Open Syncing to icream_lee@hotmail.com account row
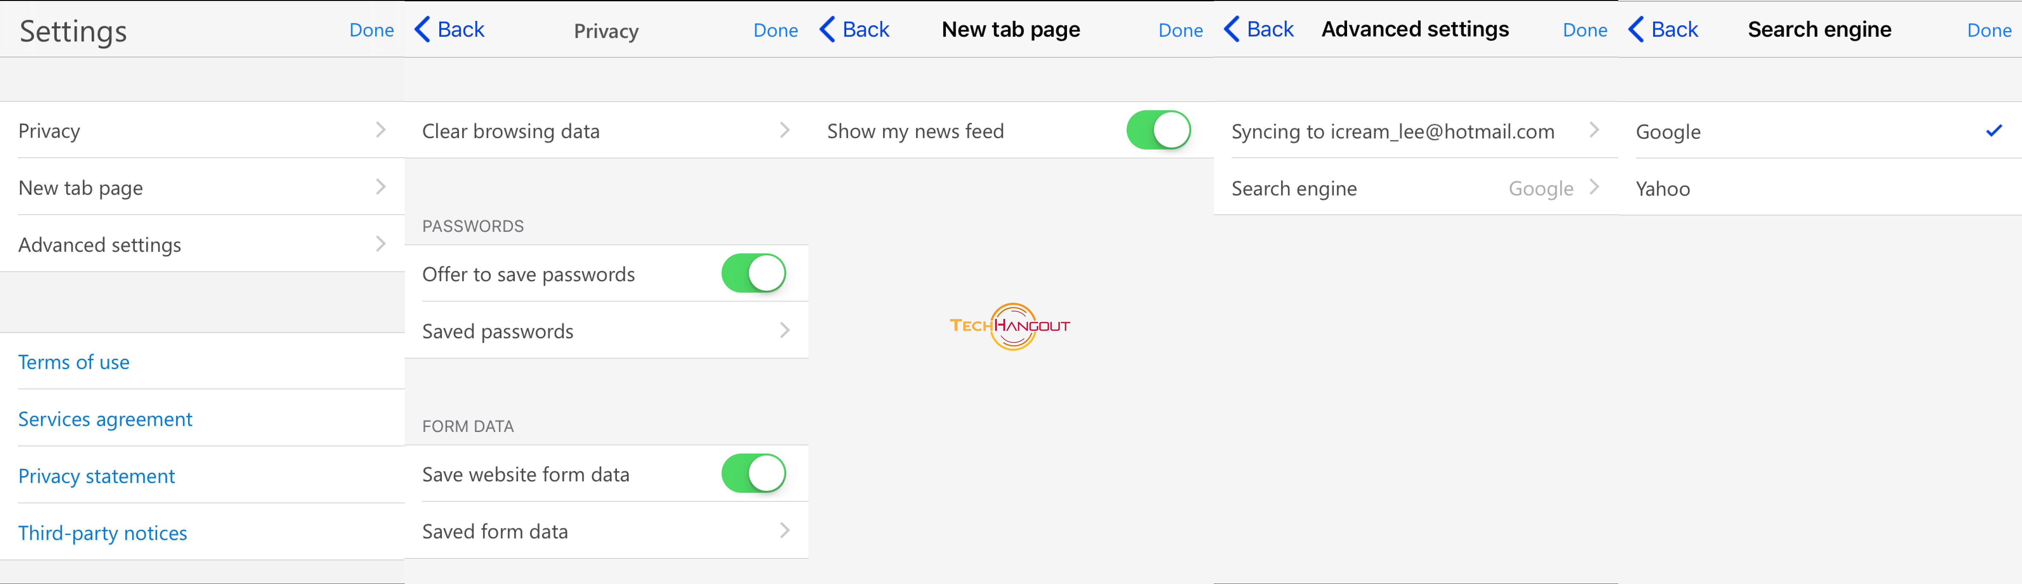Screen dimensions: 2022x584 point(1415,130)
